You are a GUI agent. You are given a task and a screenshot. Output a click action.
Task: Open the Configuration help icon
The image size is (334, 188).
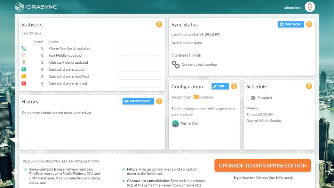pos(234,86)
